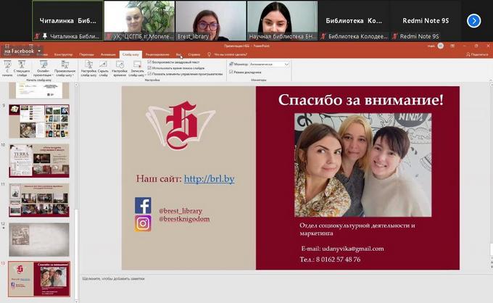Click slide panel scroll-down arrow
Viewport: 493px width, 303px height.
pyautogui.click(x=76, y=301)
